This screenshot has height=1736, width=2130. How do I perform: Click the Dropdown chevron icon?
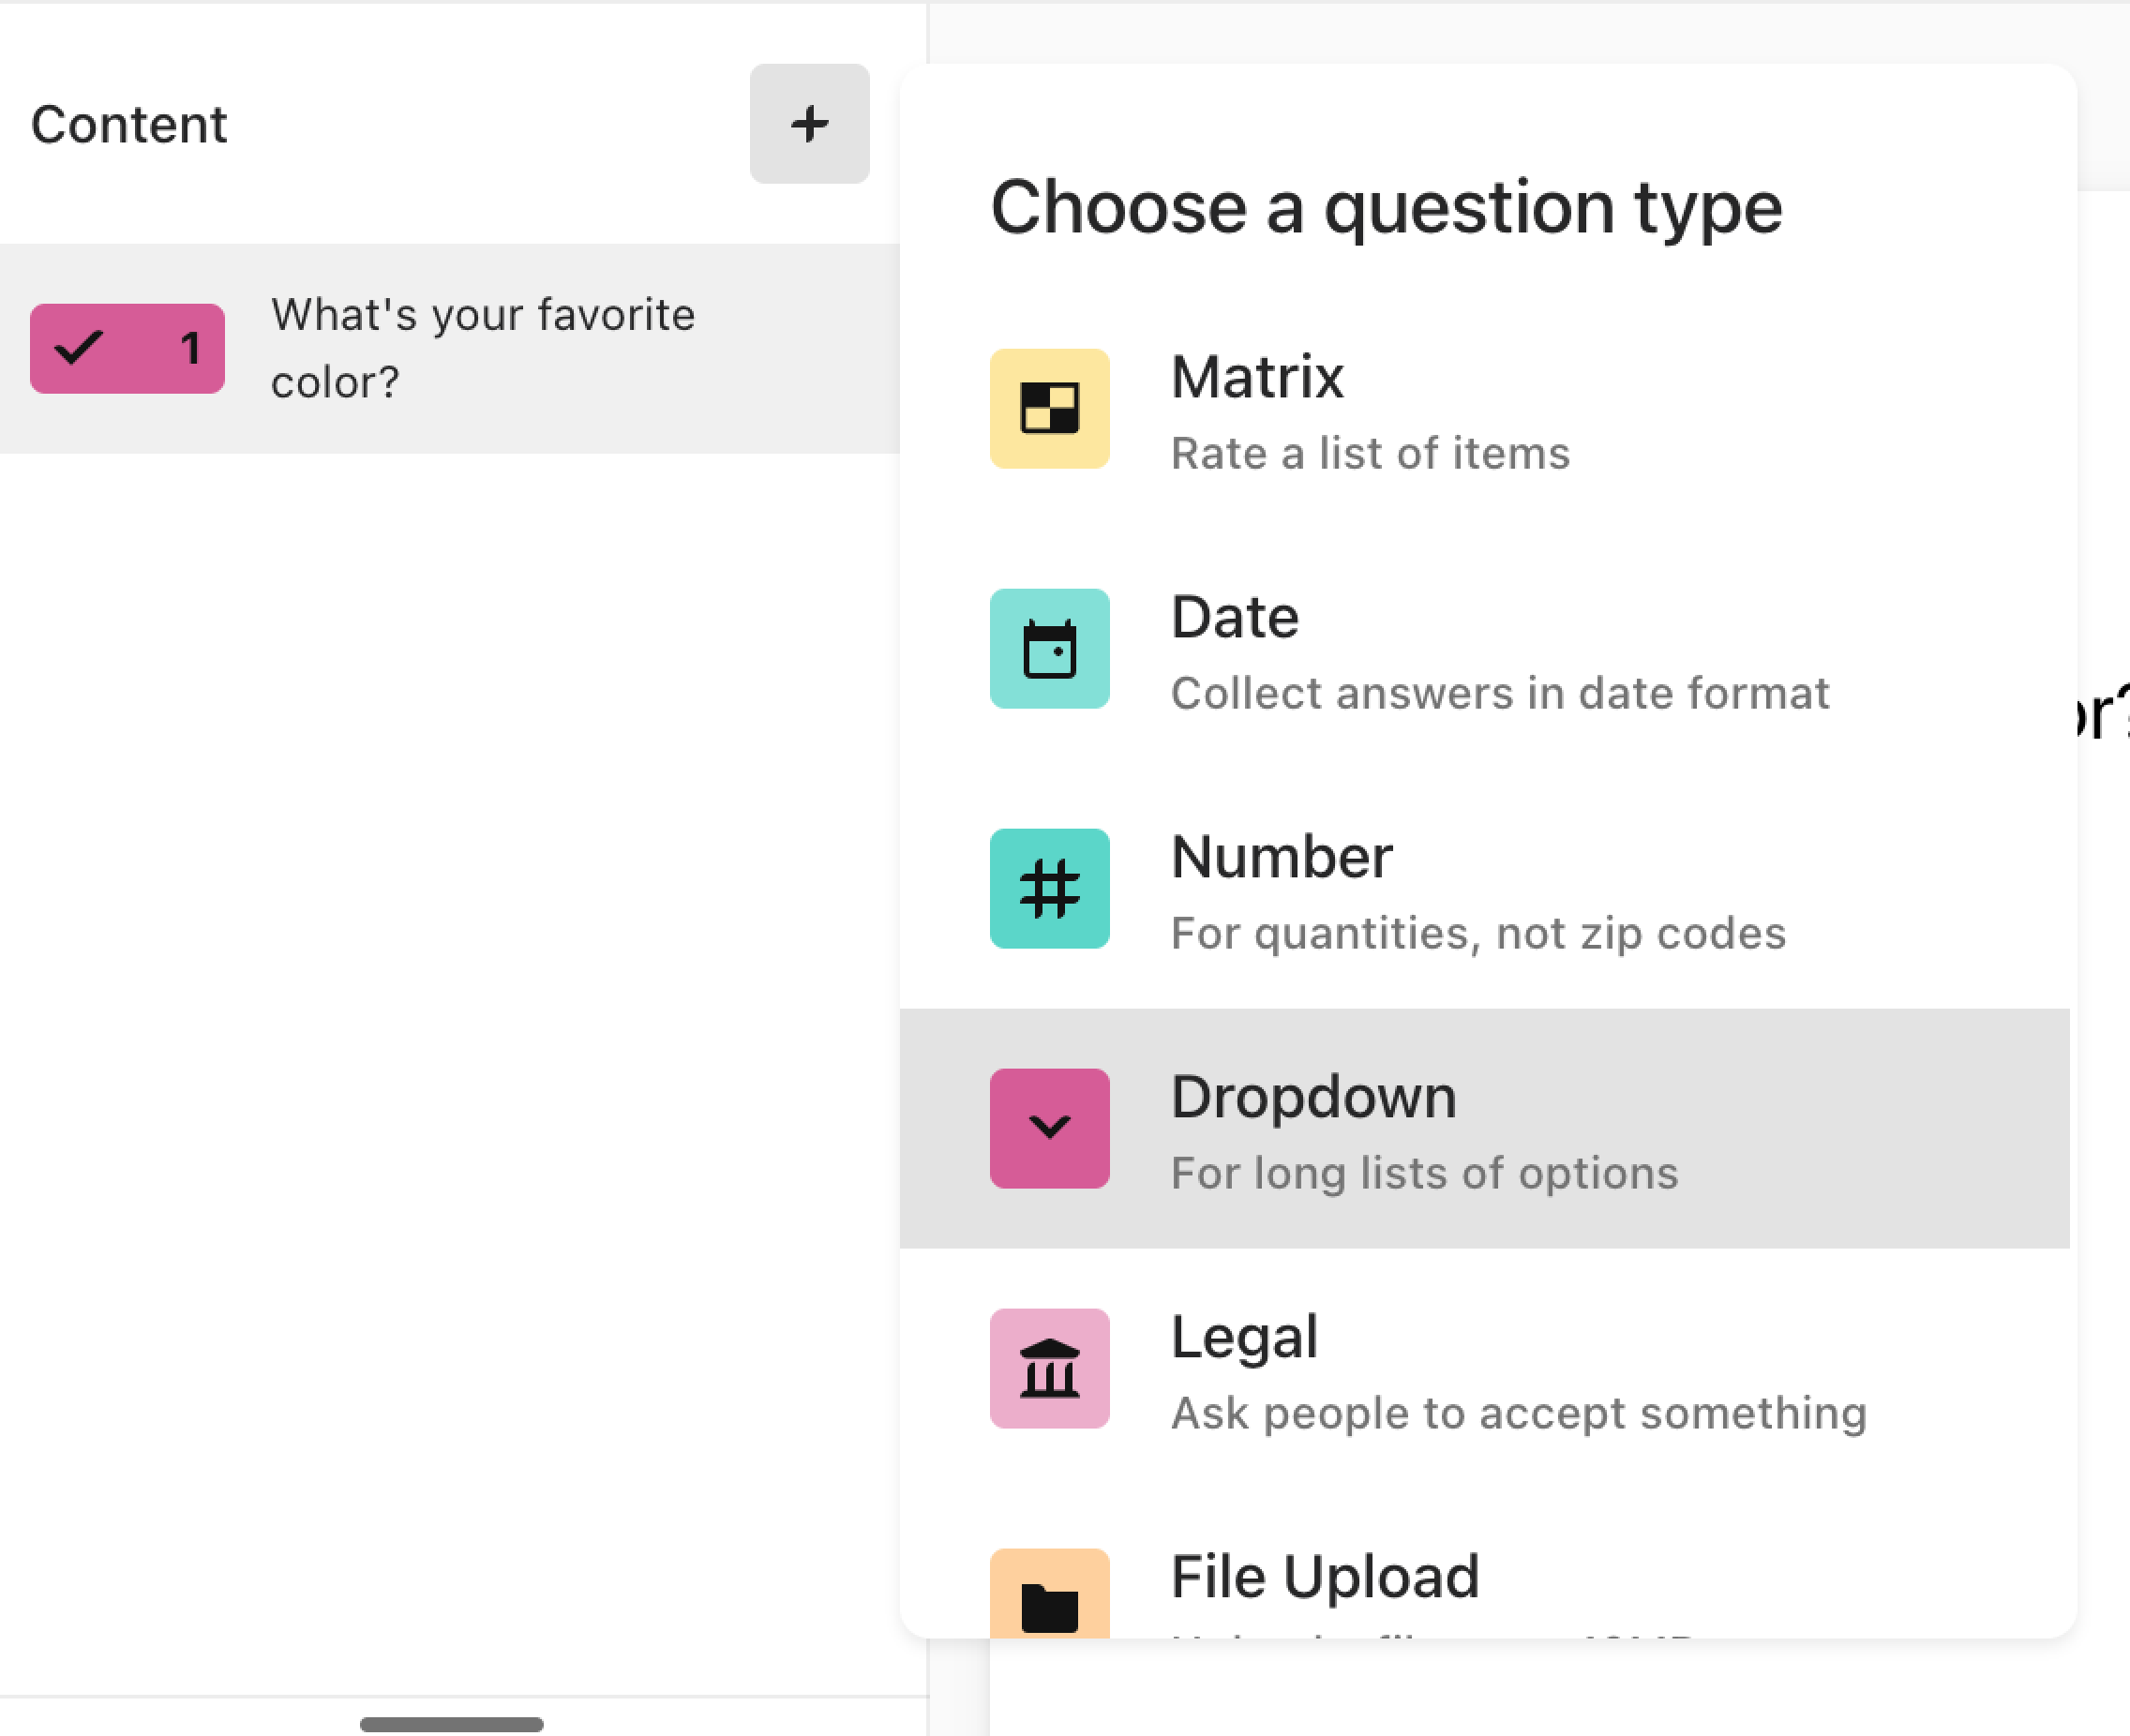(x=1049, y=1128)
